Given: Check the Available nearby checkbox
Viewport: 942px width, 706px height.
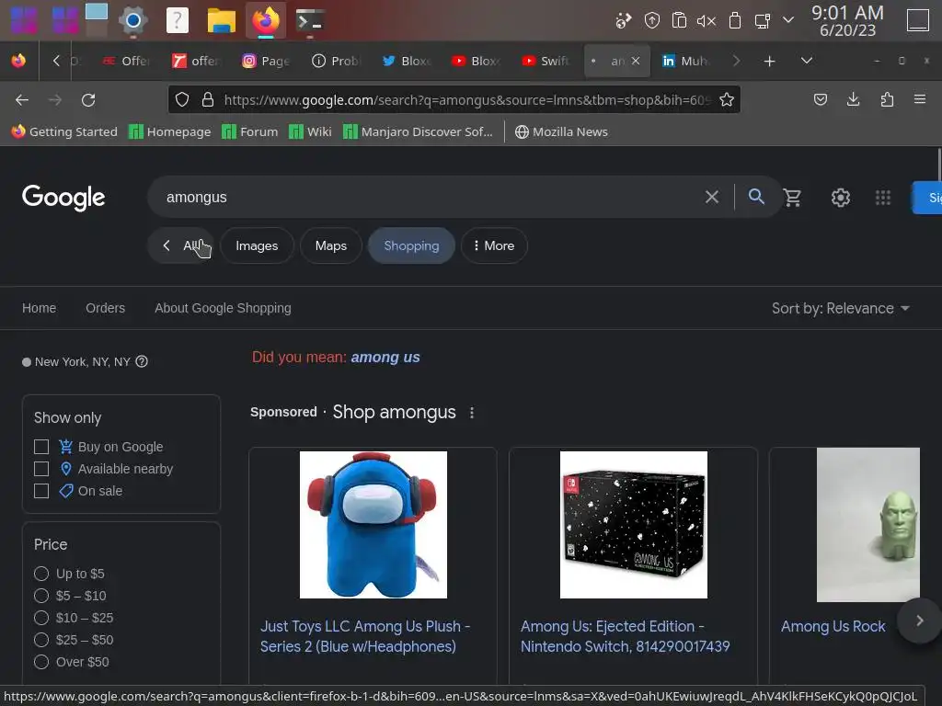Looking at the screenshot, I should point(41,469).
